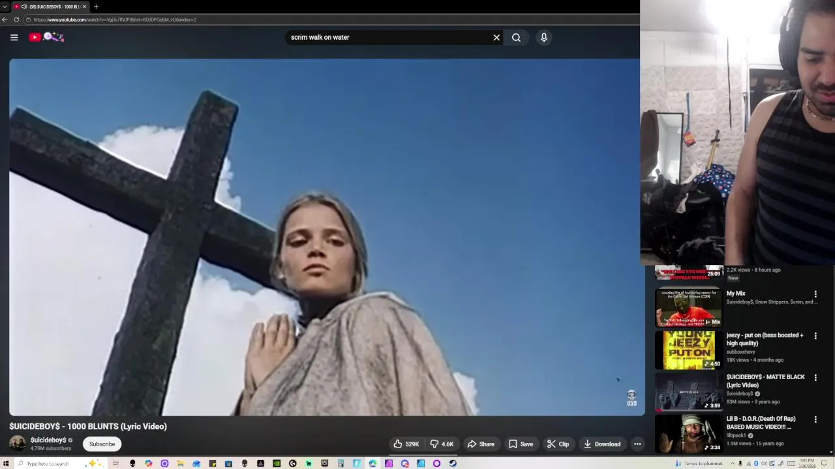Open the subboxchevy channel link
The height and width of the screenshot is (469, 835).
(x=740, y=352)
